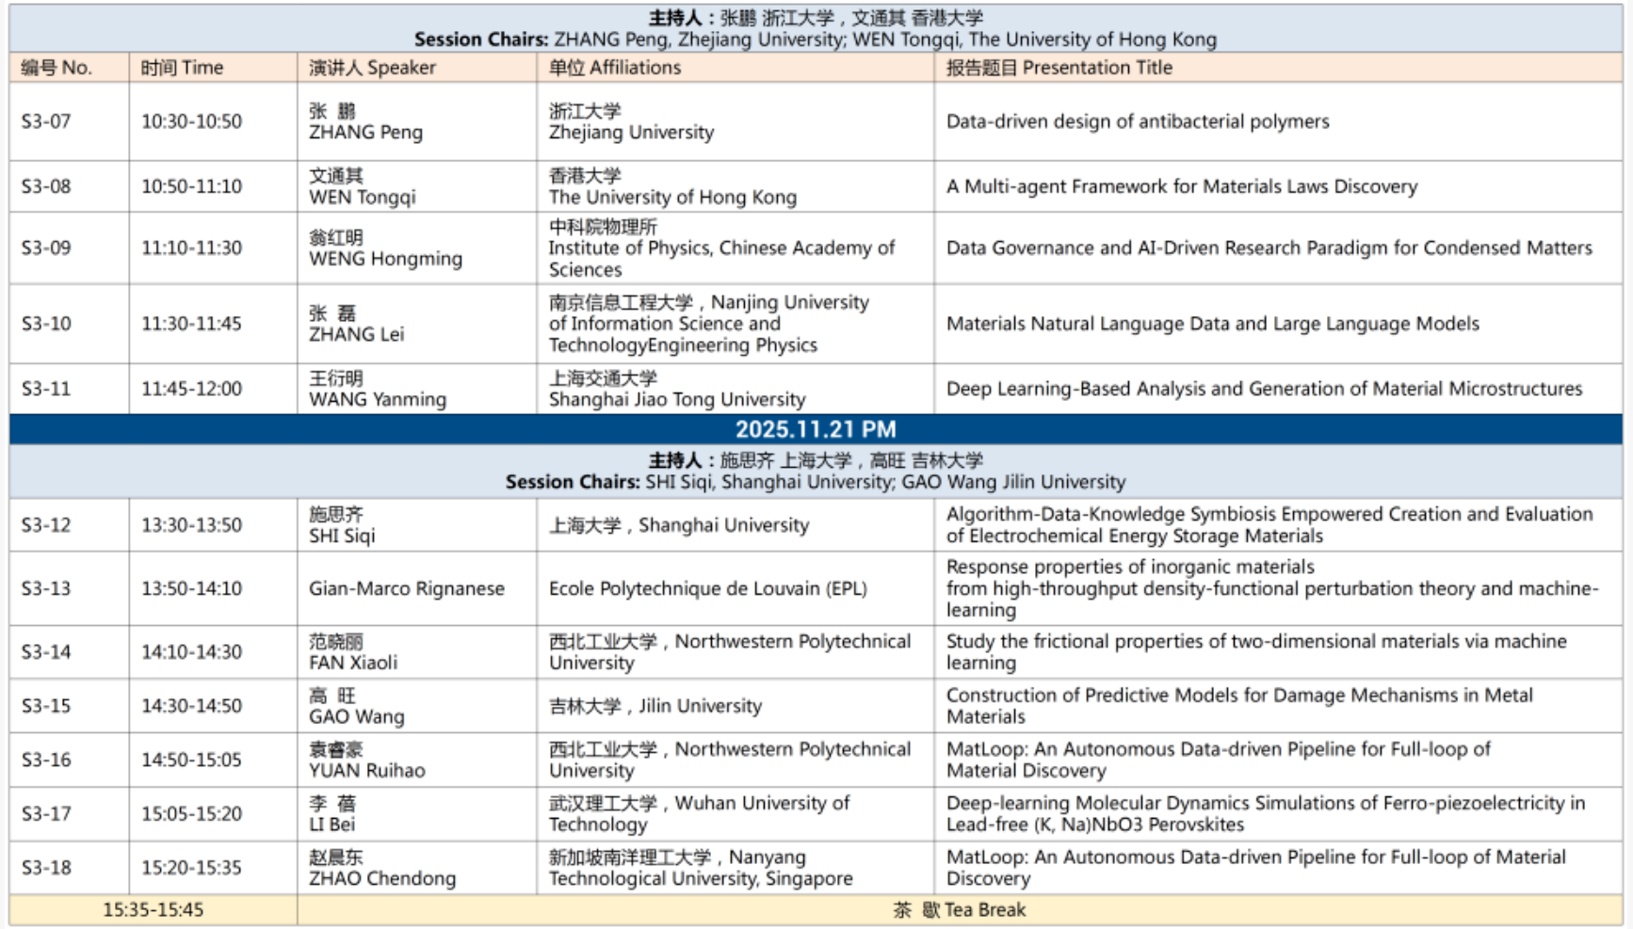Click the 10:50-11:10 time slot cell

[x=191, y=186]
